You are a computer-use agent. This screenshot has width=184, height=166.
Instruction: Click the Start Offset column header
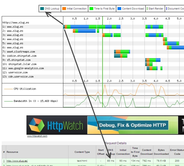tap(101, 152)
